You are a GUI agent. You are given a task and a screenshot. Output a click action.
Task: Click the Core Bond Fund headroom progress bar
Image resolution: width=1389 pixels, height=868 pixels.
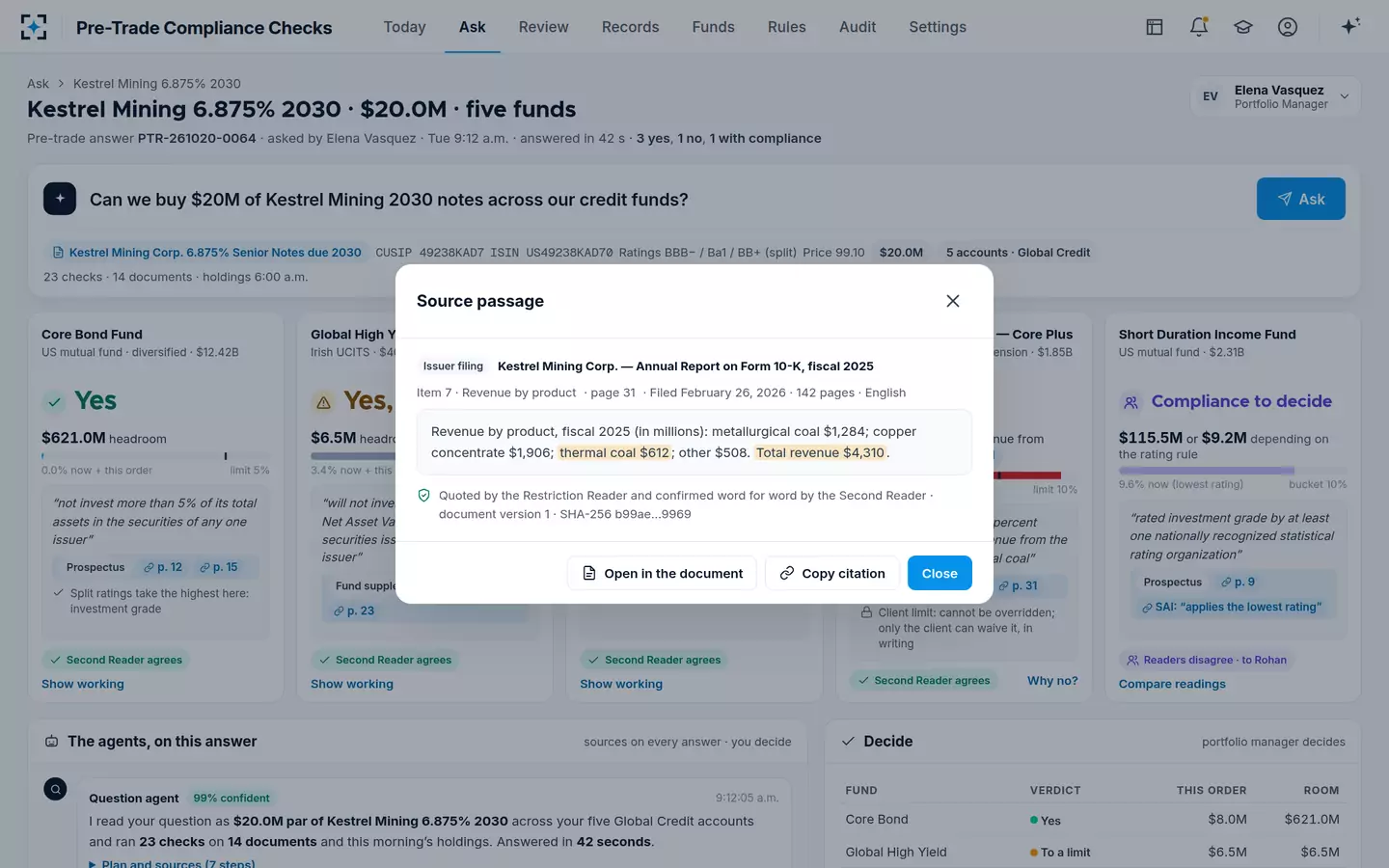click(x=155, y=455)
